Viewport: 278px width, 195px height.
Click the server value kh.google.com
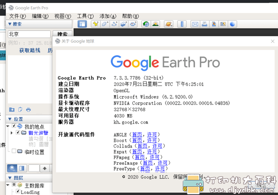(131, 122)
